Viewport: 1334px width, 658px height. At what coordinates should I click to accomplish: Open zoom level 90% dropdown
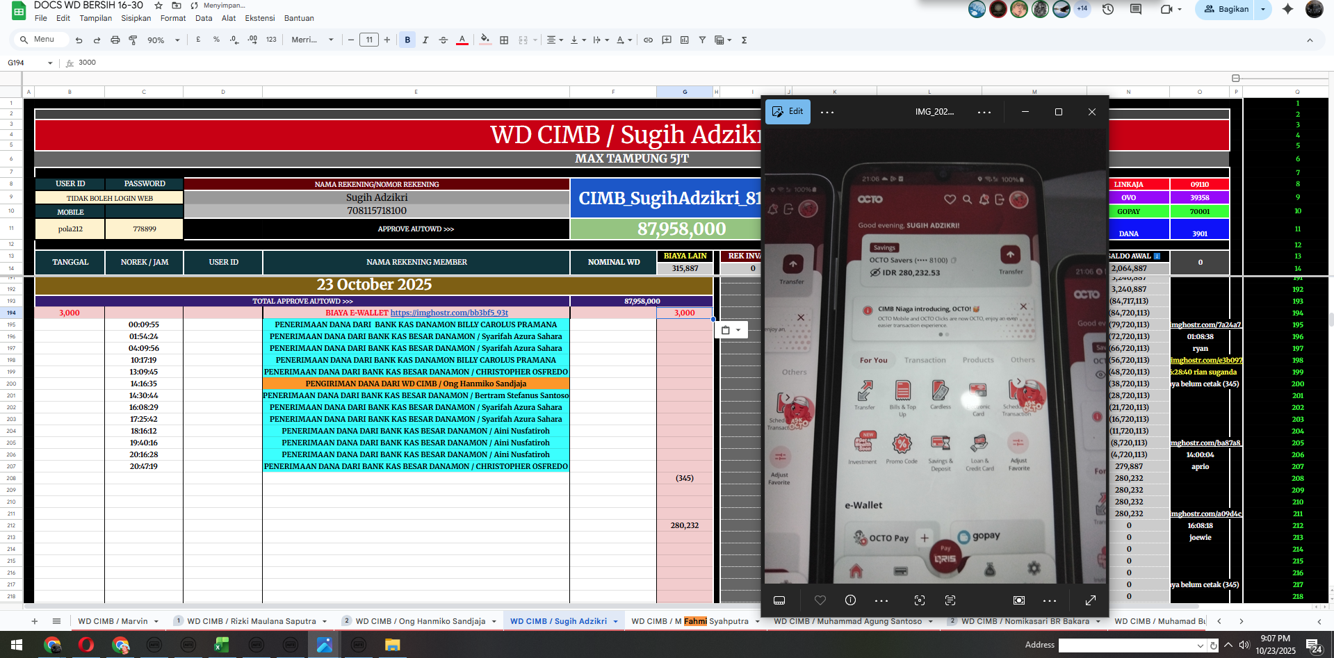163,40
